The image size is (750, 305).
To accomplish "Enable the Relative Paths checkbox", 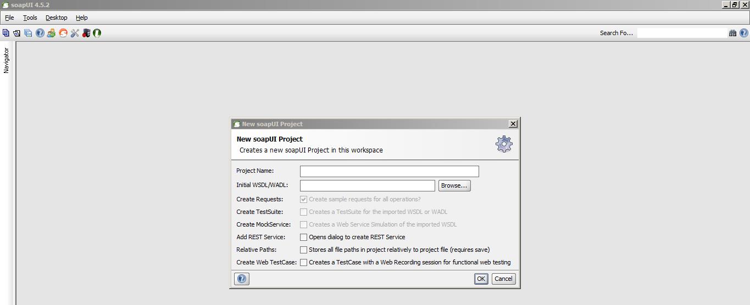I will coord(303,250).
